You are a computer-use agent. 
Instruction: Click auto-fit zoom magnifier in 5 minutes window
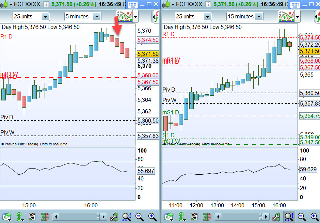coord(127,217)
